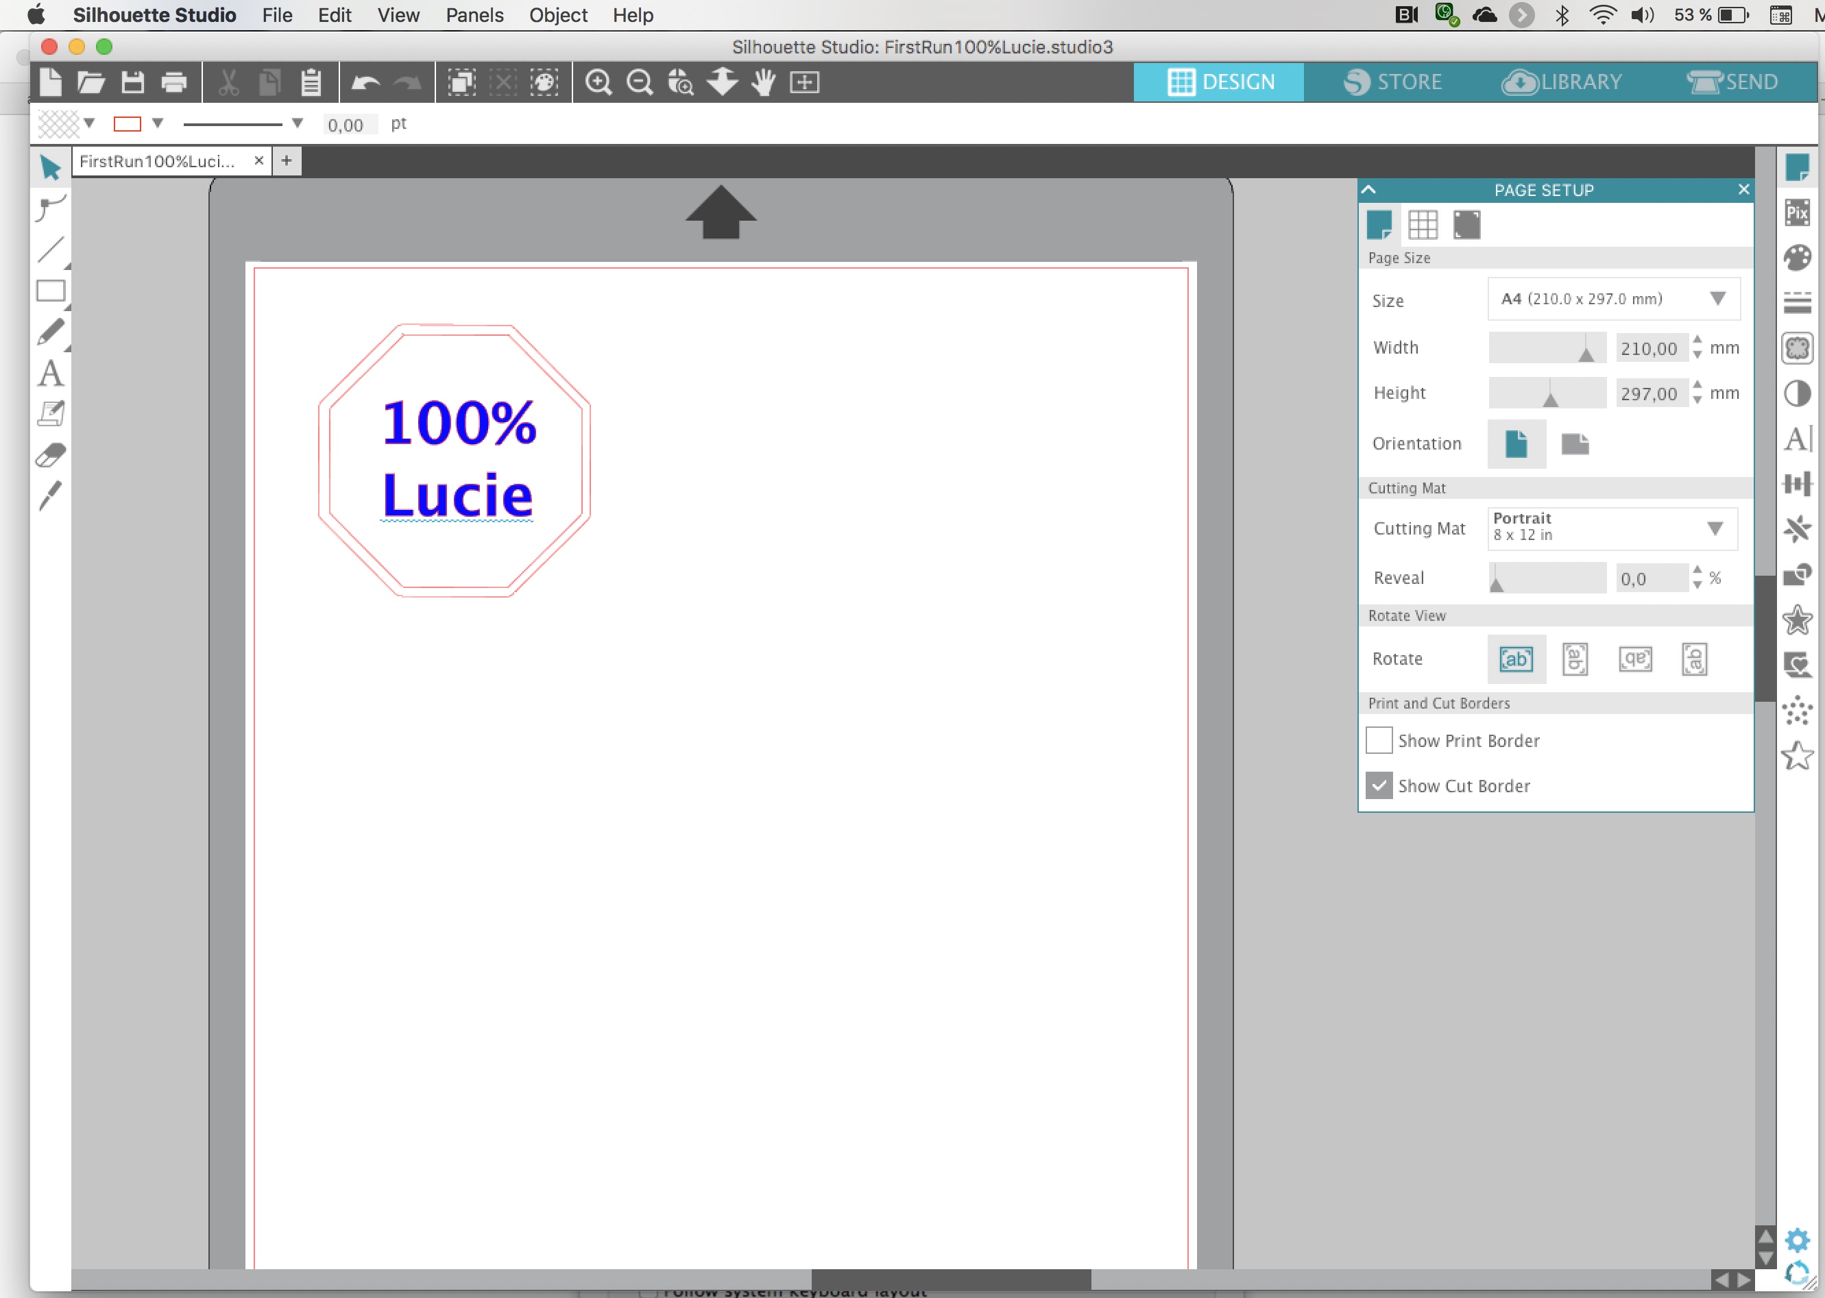Switch to the SEND tab
Viewport: 1825px width, 1298px height.
coord(1732,82)
